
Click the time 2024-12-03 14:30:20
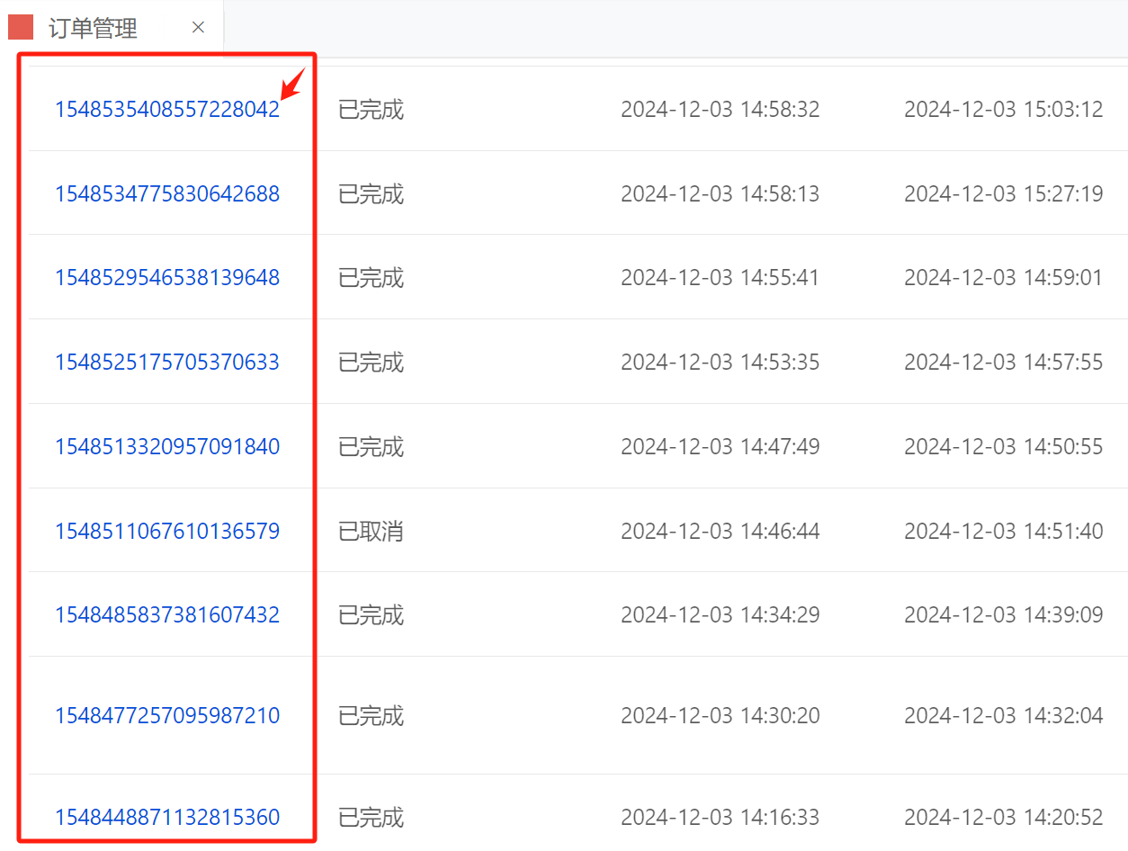pos(721,716)
